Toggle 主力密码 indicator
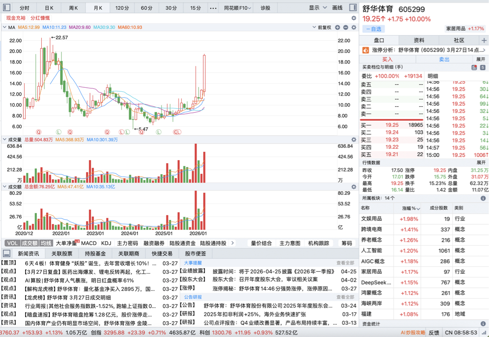The image size is (489, 337). pos(127,243)
